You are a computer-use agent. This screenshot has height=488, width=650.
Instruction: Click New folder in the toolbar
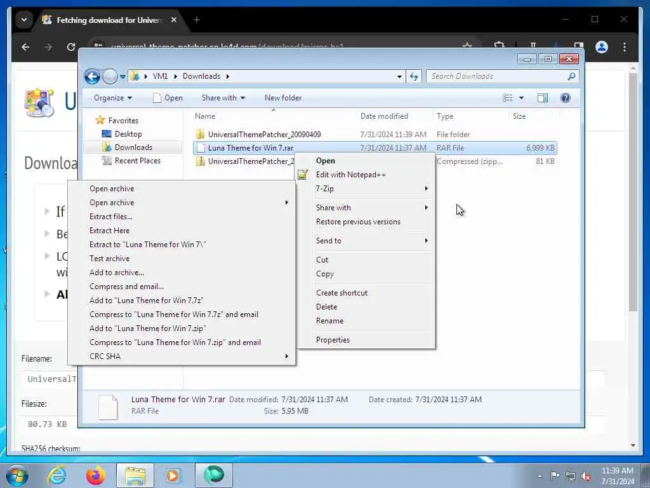coord(283,98)
